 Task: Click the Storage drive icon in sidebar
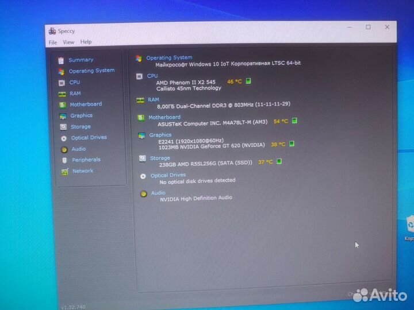click(63, 127)
